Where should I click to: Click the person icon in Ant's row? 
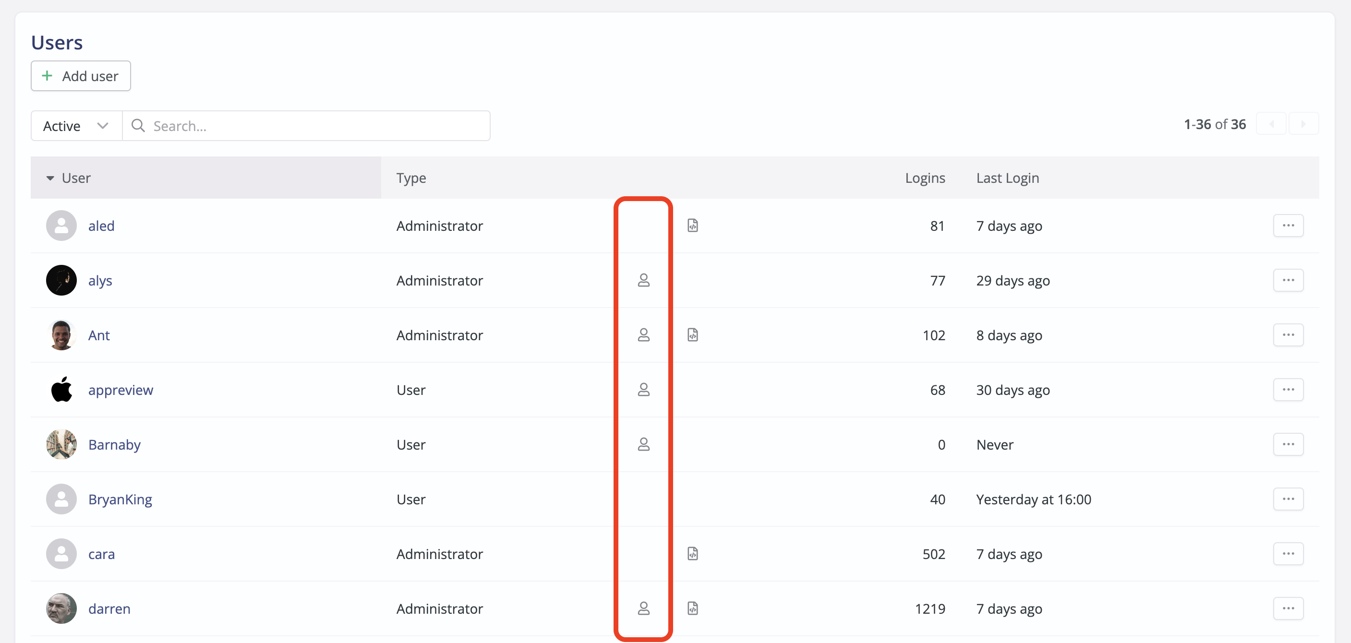(x=644, y=335)
